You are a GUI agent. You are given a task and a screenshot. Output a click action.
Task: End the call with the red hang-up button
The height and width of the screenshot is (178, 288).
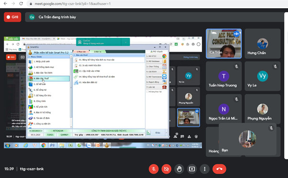[219, 169]
